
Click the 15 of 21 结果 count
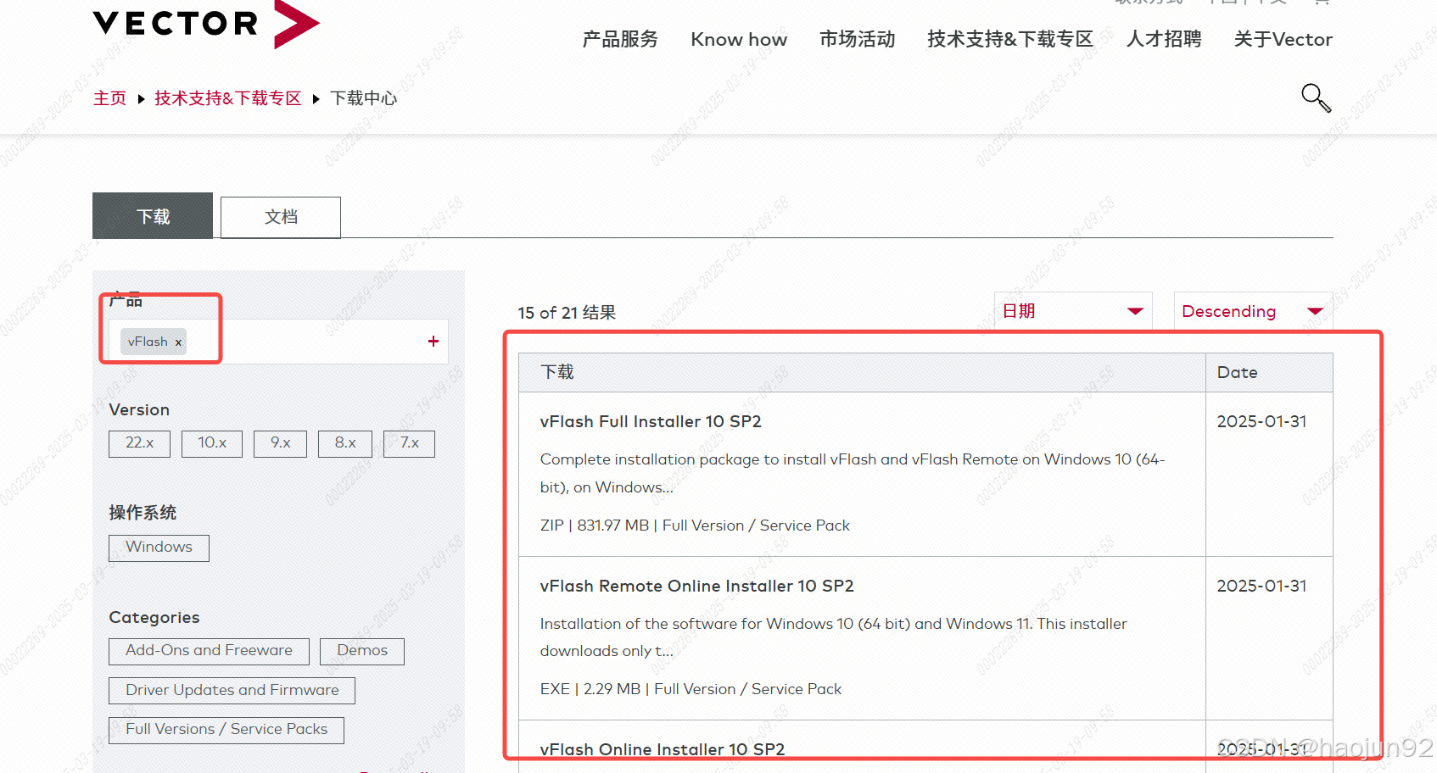(x=567, y=313)
